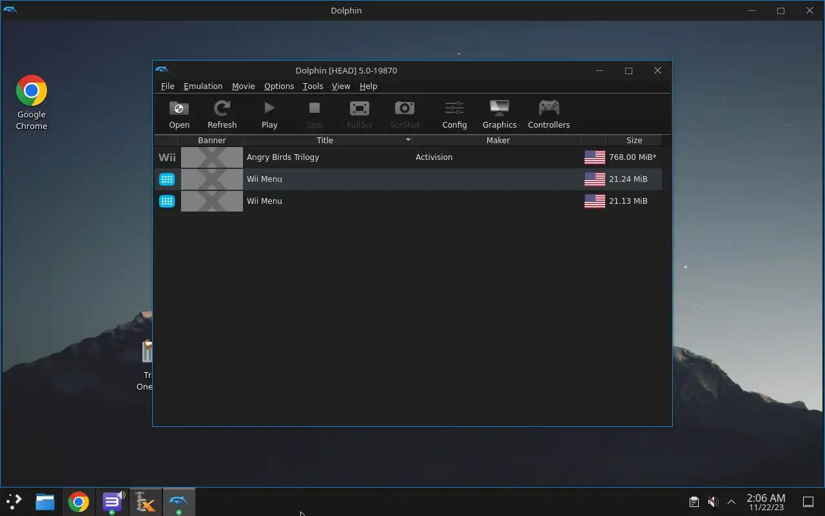Sort list by Maker column header
The width and height of the screenshot is (825, 516).
498,140
